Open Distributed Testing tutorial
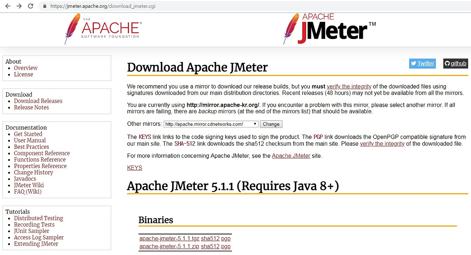The width and height of the screenshot is (471, 255). [39, 218]
